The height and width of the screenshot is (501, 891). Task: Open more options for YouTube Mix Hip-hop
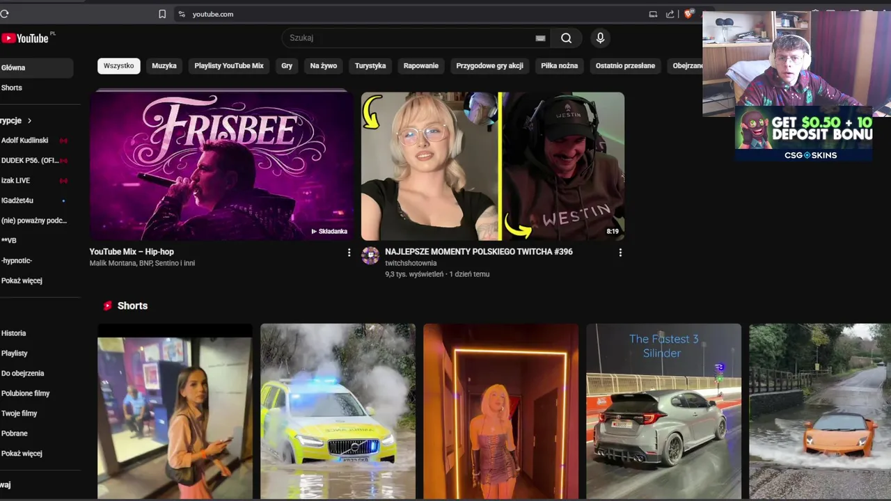tap(349, 253)
